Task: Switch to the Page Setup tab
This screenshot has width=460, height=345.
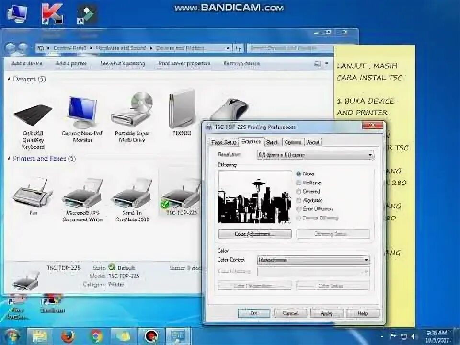Action: point(224,142)
